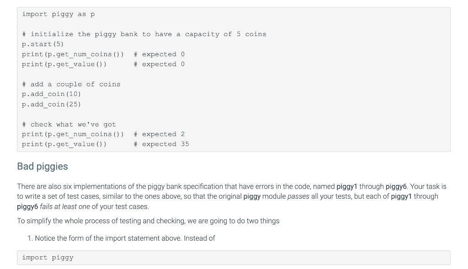The height and width of the screenshot is (269, 468).
Task: Click the bold 'piggy' before 'module passes'
Action: (x=252, y=196)
